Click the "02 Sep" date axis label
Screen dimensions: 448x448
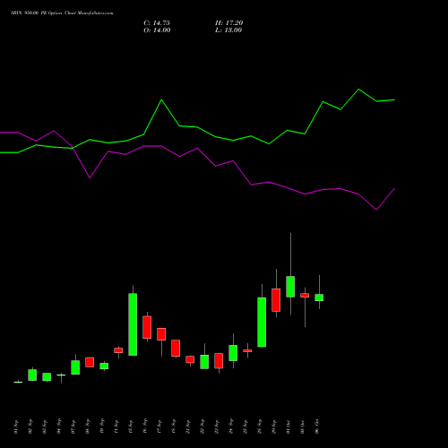(30, 426)
